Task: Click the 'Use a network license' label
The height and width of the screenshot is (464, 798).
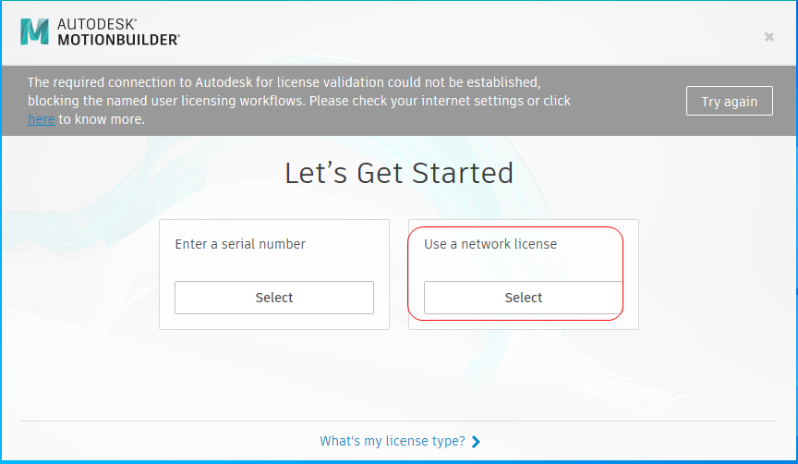Action: click(x=490, y=244)
